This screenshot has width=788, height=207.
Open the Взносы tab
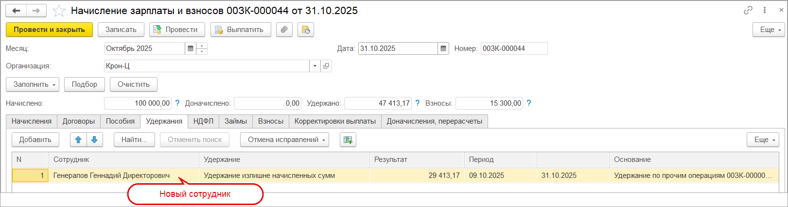[270, 121]
